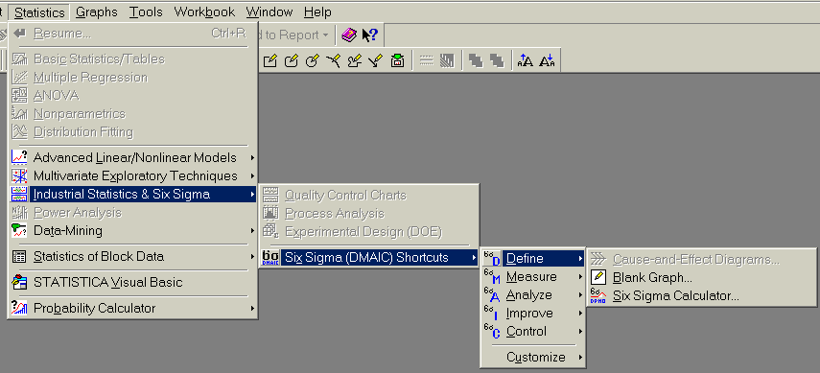Open the Statistics menu in menu bar
The height and width of the screenshot is (373, 820).
39,12
